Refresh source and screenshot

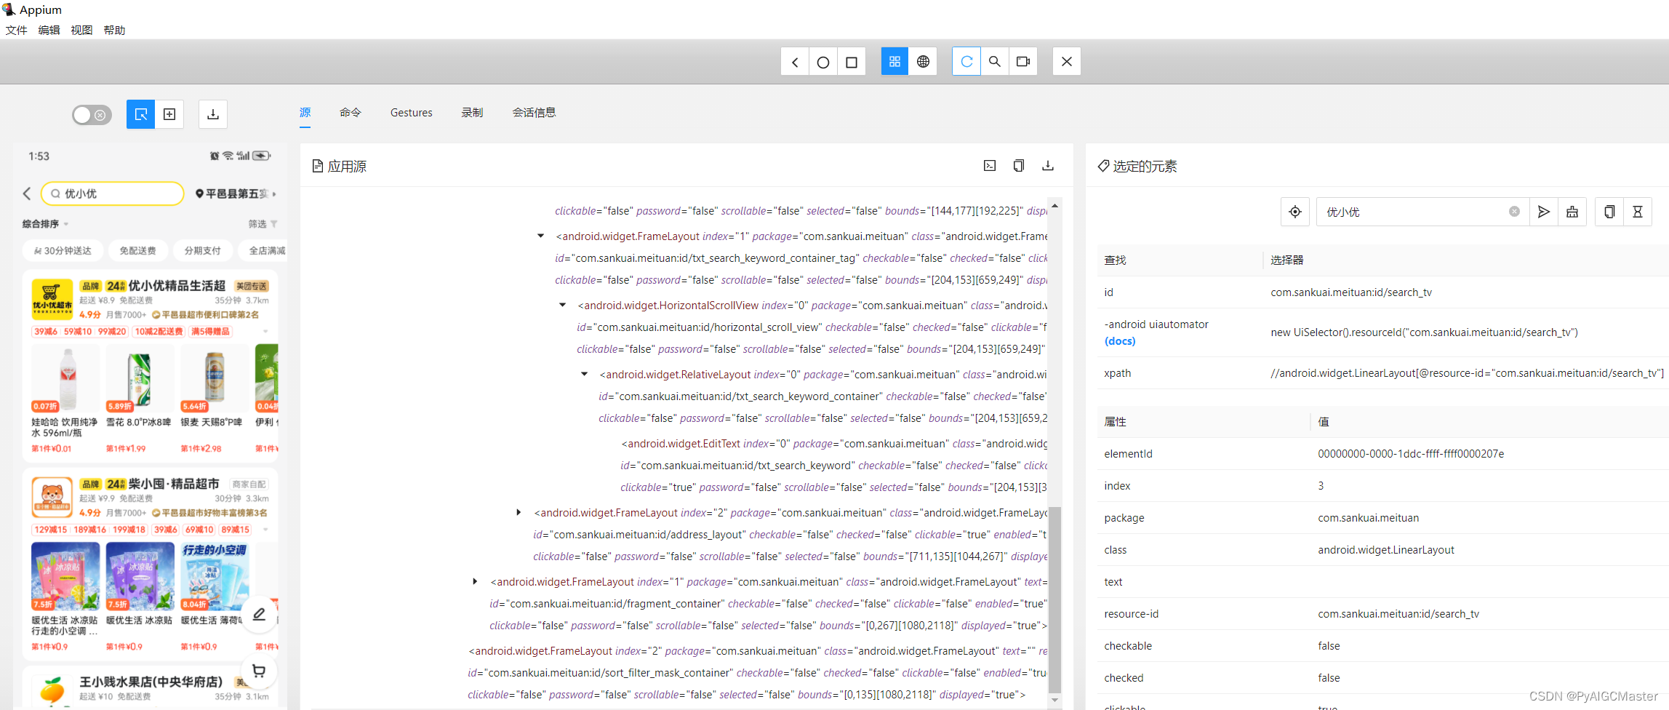click(966, 62)
